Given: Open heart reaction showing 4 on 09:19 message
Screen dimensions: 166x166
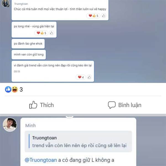Looking at the screenshot, I should tap(81, 77).
